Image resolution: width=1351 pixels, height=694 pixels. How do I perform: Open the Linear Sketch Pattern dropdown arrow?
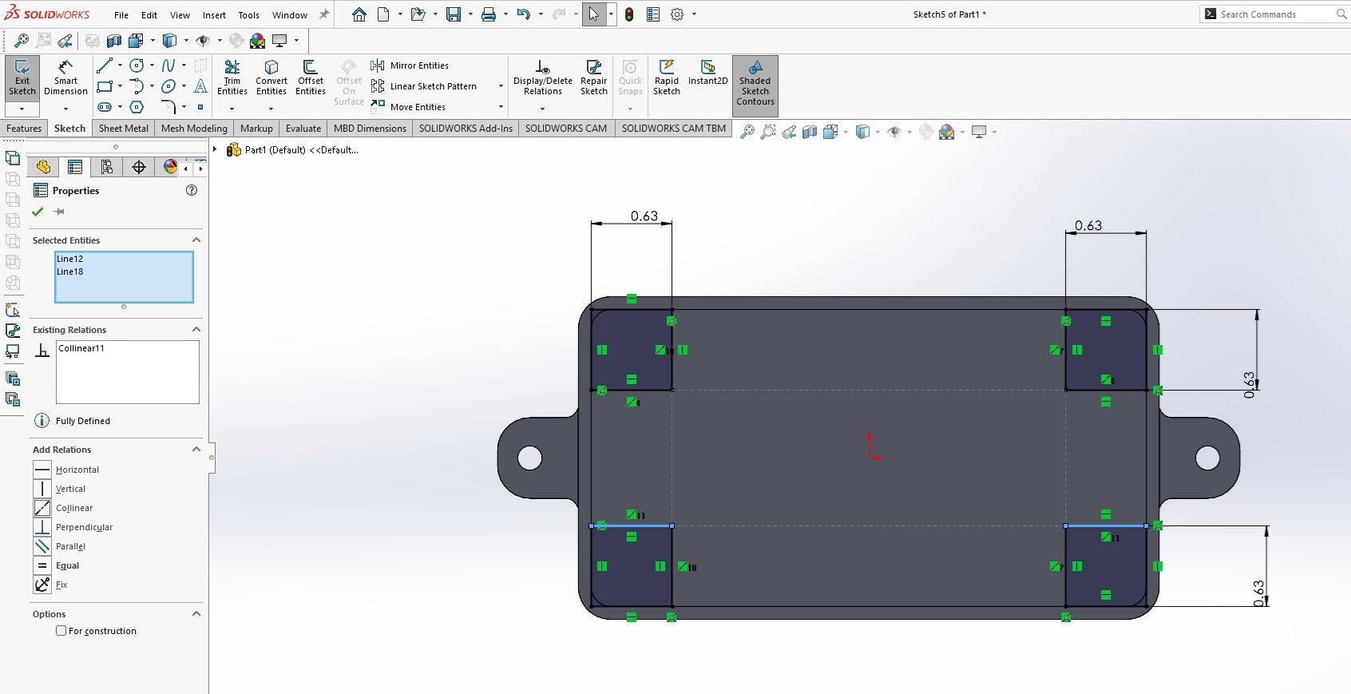501,86
